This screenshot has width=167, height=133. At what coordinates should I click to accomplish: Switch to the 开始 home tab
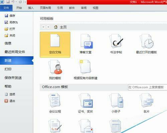[19, 8]
